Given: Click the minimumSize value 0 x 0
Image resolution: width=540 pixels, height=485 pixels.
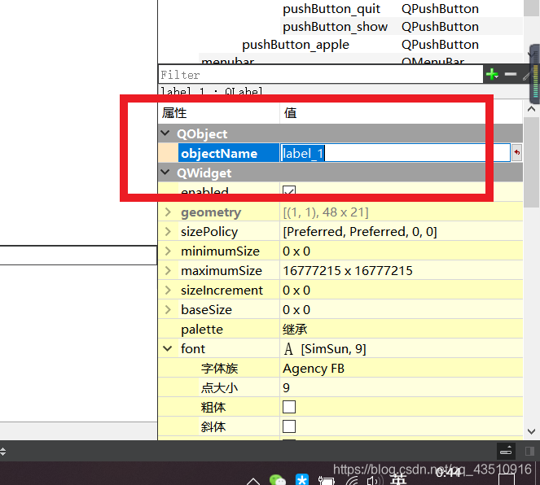Looking at the screenshot, I should pos(296,251).
